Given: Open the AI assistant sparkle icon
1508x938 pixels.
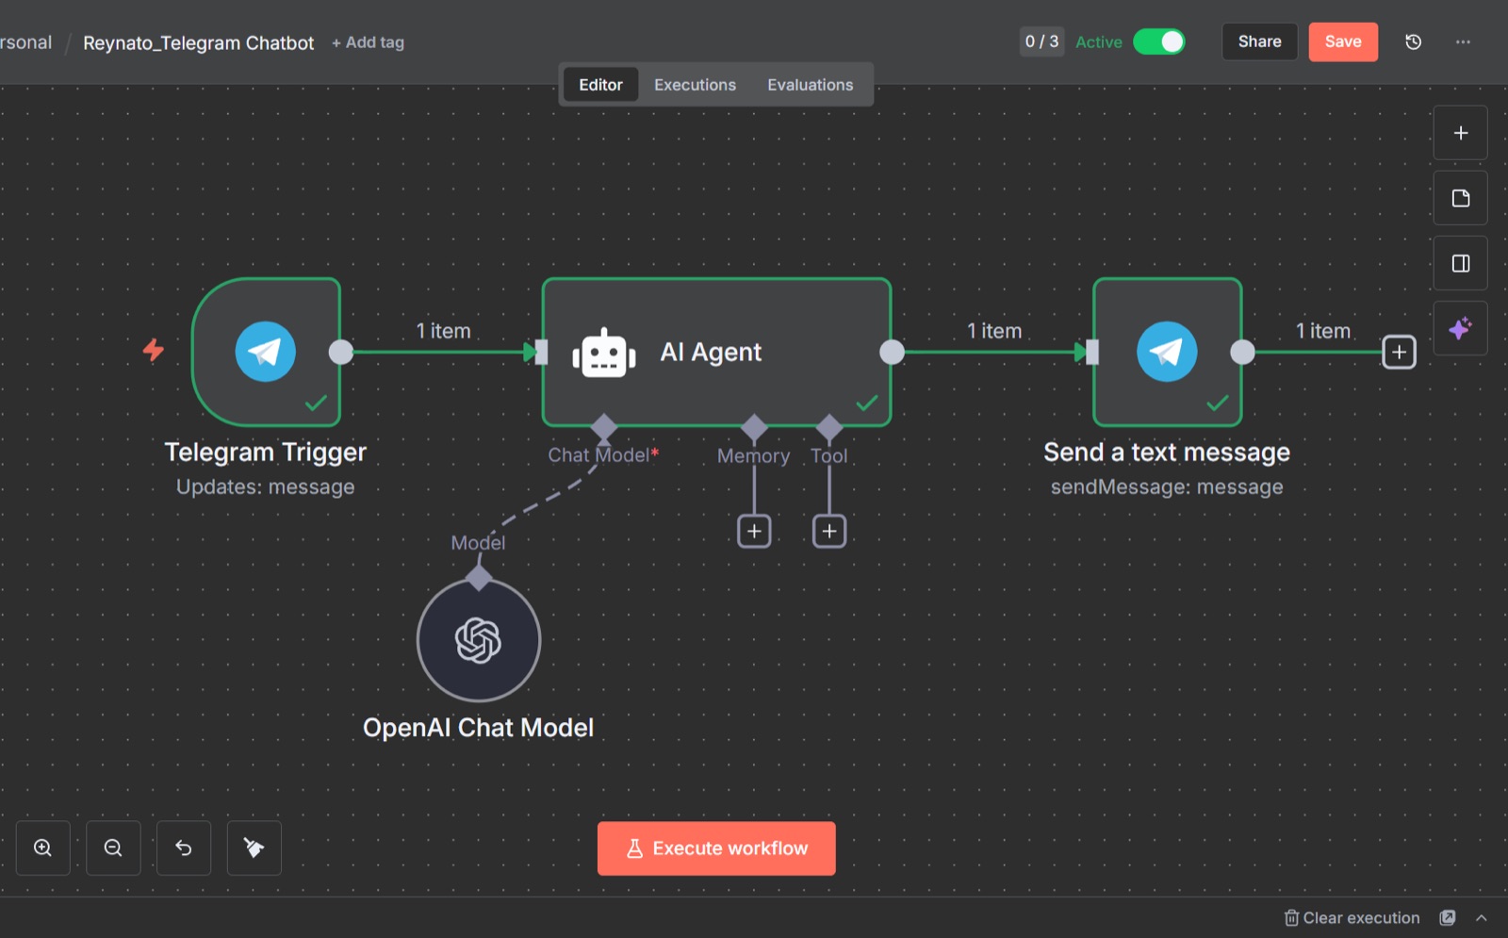Looking at the screenshot, I should tap(1461, 328).
